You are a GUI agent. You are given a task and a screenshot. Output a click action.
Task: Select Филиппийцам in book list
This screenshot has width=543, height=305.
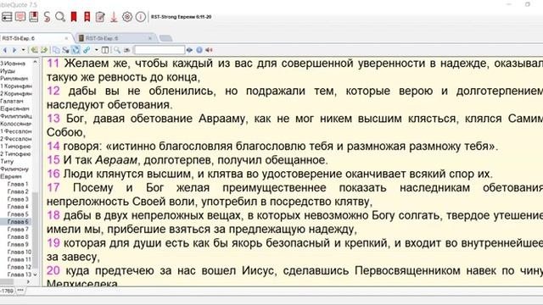(x=16, y=117)
